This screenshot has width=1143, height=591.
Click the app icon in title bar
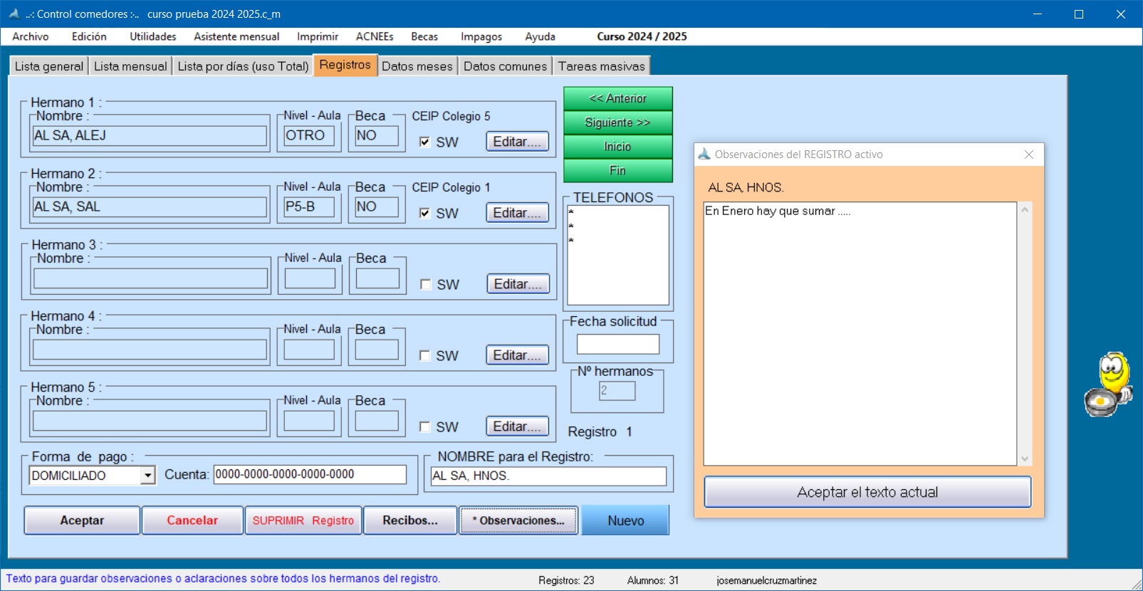pyautogui.click(x=14, y=14)
